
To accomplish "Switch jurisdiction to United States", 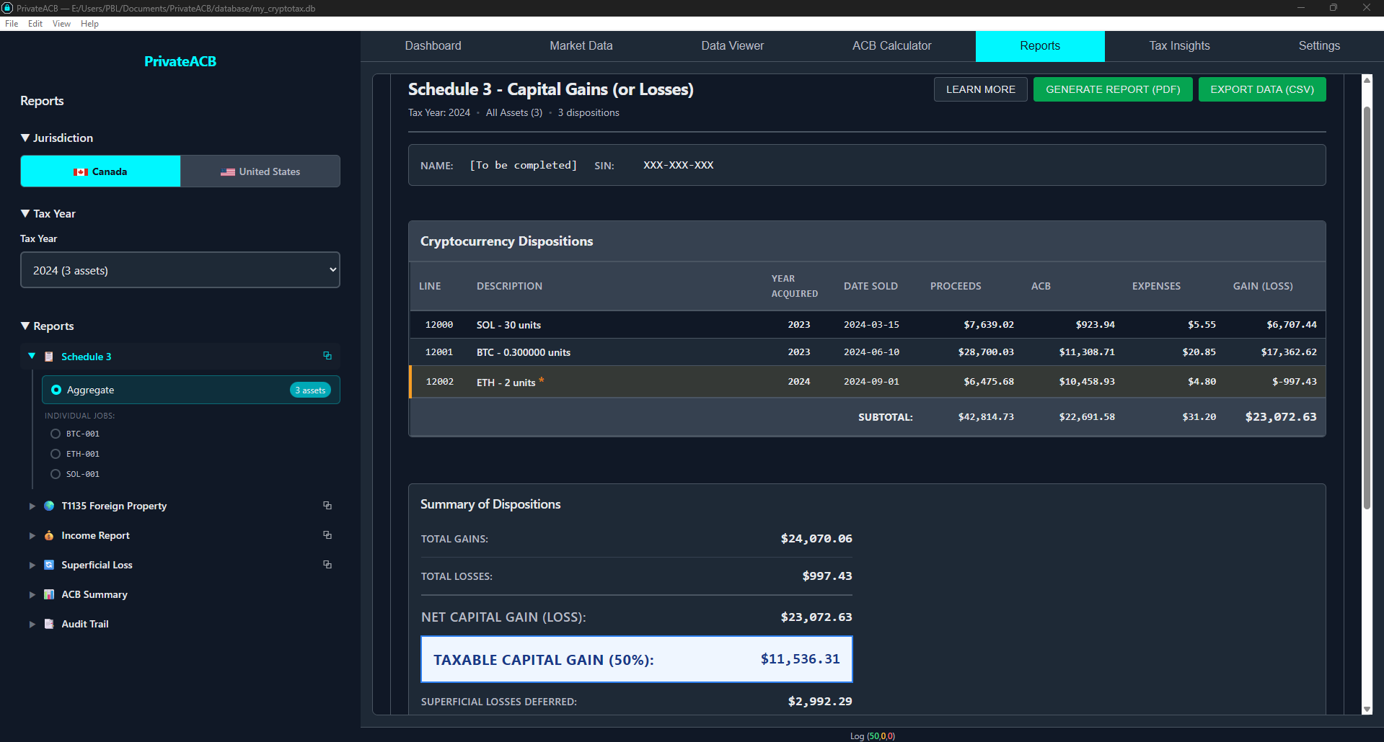I will [260, 171].
